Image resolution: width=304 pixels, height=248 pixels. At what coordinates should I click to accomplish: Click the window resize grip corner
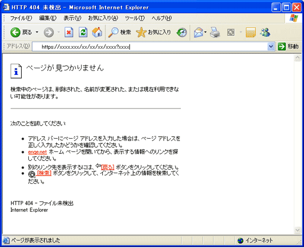(300, 242)
